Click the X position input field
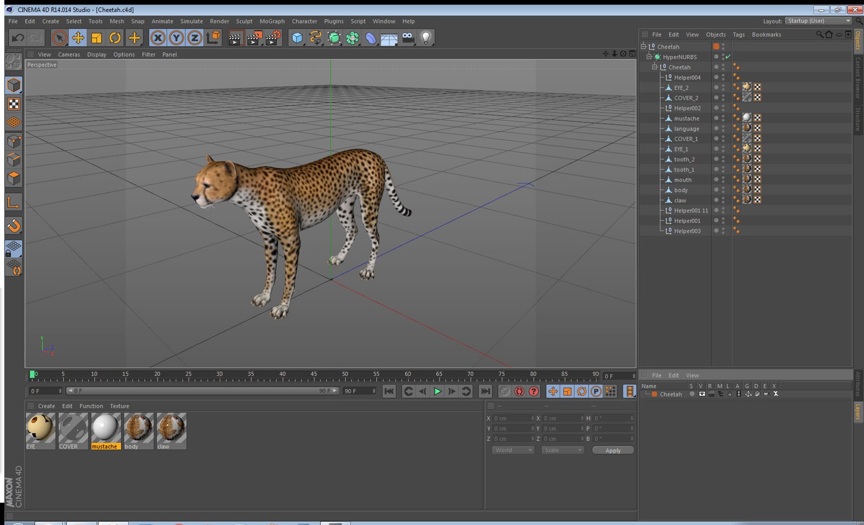864x525 pixels. 513,418
